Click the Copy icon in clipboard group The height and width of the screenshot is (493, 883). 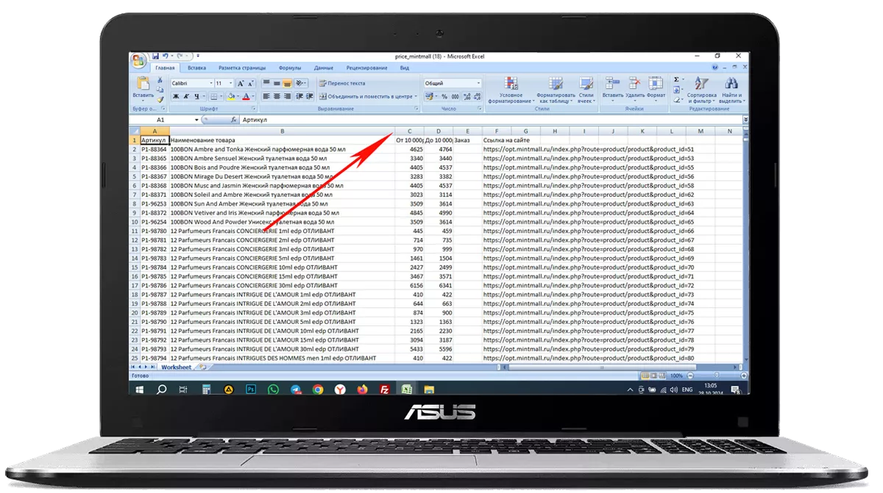point(160,90)
